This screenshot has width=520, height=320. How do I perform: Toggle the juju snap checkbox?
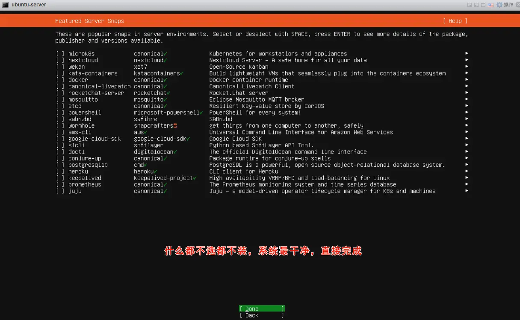tap(60, 191)
